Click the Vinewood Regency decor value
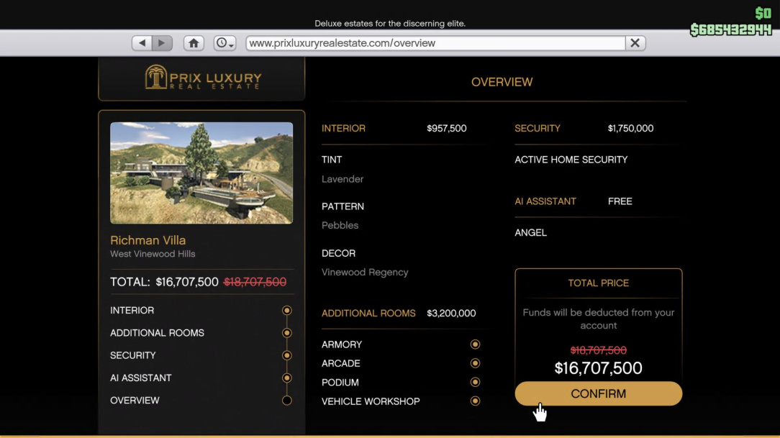This screenshot has height=438, width=780. [365, 273]
